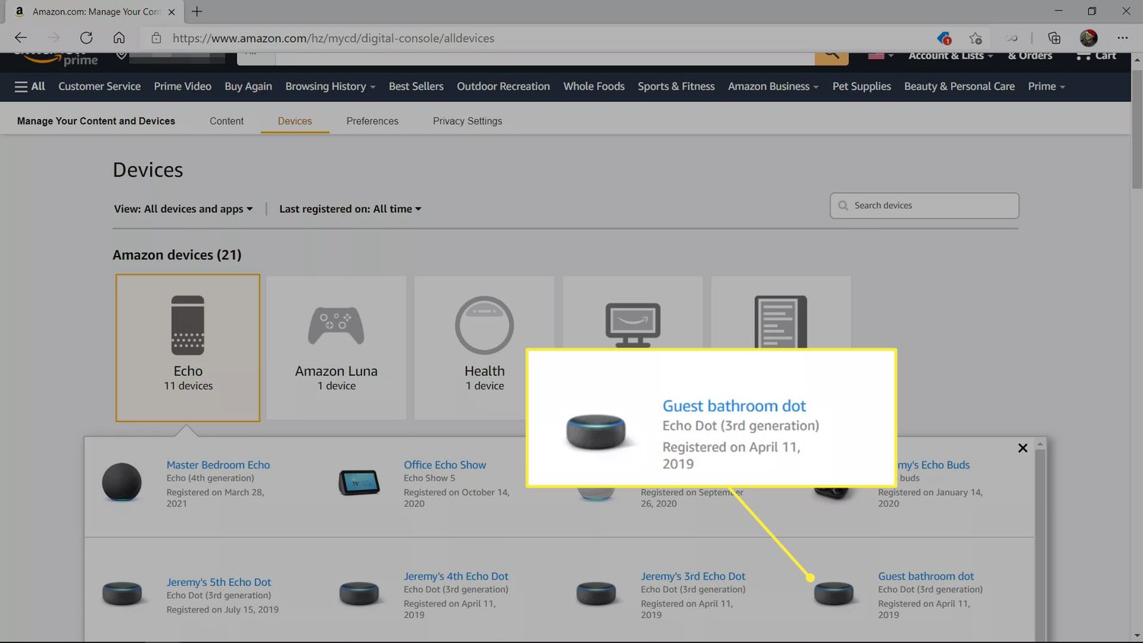Click the address bar URL
This screenshot has width=1143, height=643.
click(x=333, y=38)
